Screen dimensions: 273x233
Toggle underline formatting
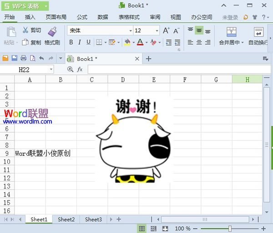[88, 42]
